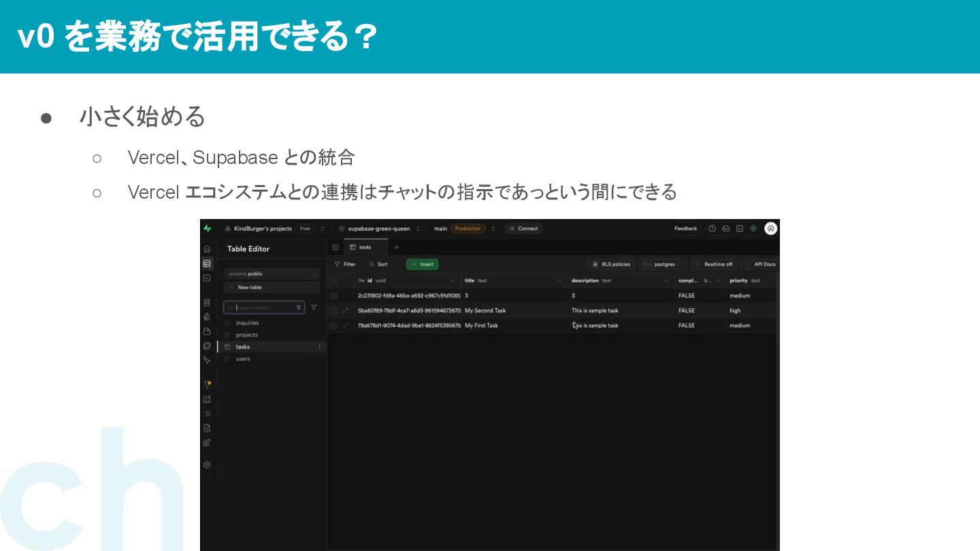Click the priority column header
The image size is (980, 551).
(x=752, y=280)
